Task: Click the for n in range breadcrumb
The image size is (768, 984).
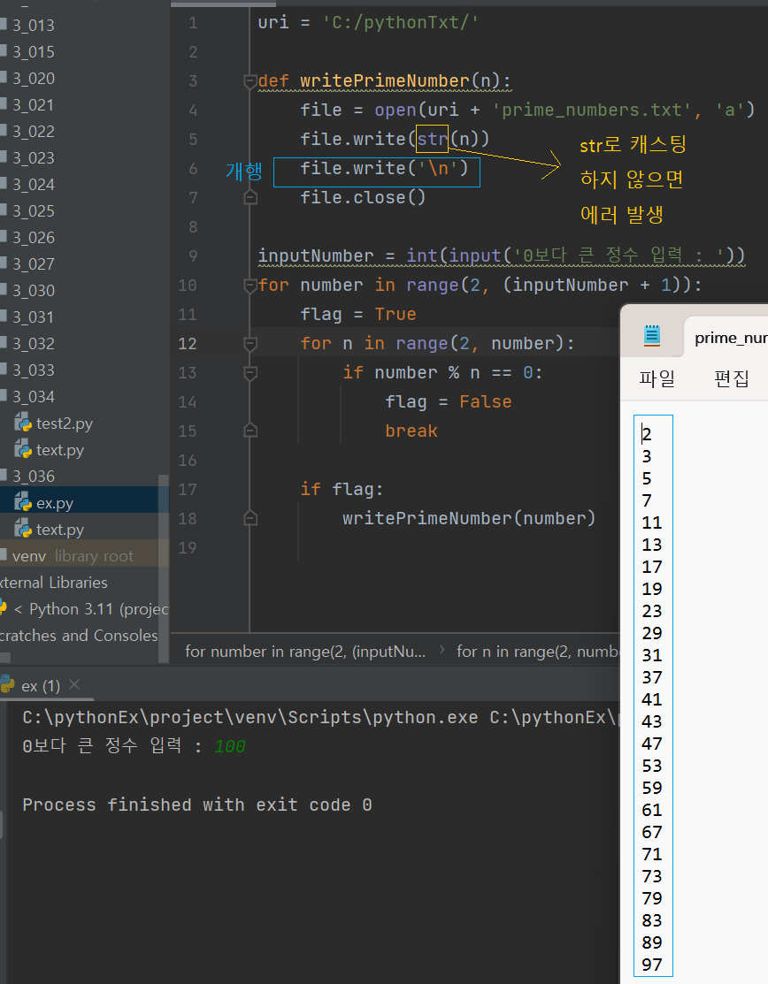Action: [x=538, y=652]
